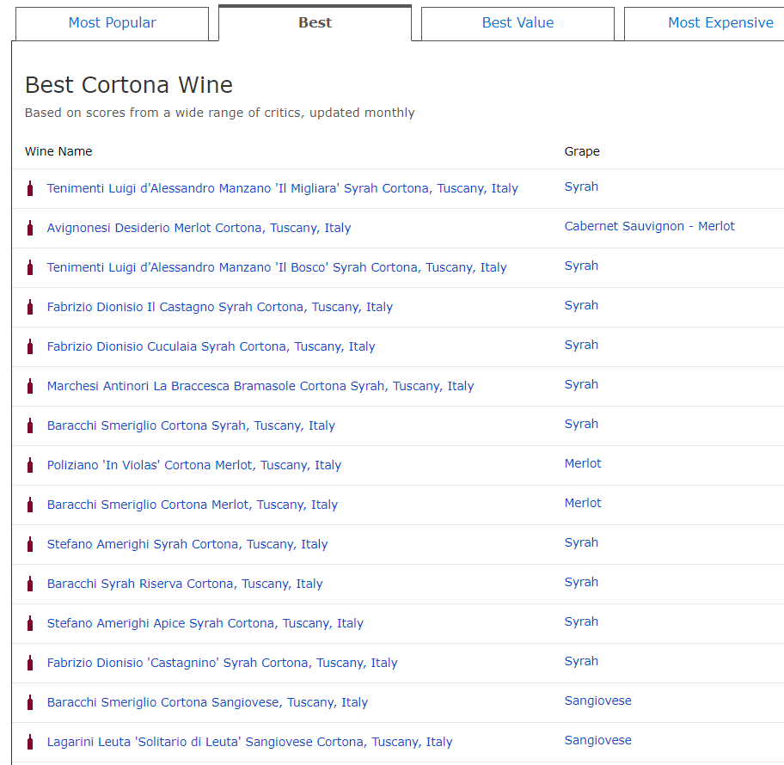The image size is (784, 765).
Task: Click bottle icon beside Avignonesi Desiderio Merlot
Action: pyautogui.click(x=30, y=228)
